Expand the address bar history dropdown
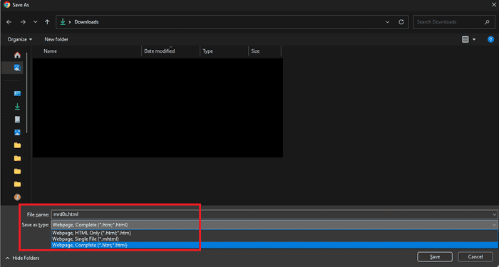The width and height of the screenshot is (499, 267). click(x=387, y=22)
